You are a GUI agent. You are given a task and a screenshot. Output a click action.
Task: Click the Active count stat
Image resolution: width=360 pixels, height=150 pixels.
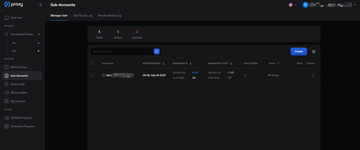tap(118, 34)
